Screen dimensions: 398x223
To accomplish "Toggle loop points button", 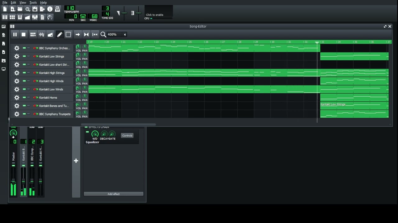I will (86, 34).
